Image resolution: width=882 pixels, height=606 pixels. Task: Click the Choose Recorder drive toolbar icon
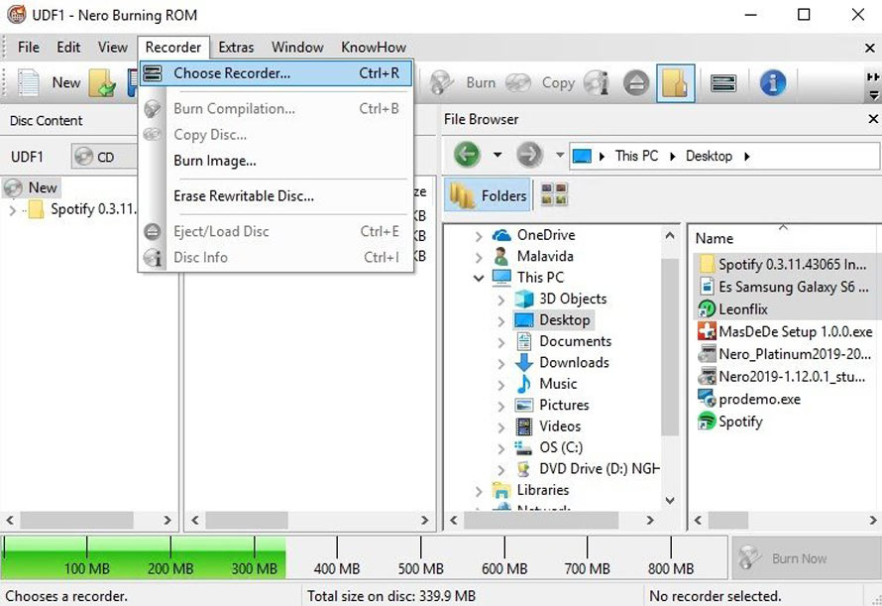point(723,83)
